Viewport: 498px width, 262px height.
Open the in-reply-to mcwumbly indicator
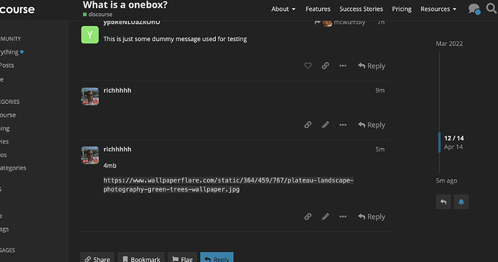(339, 22)
